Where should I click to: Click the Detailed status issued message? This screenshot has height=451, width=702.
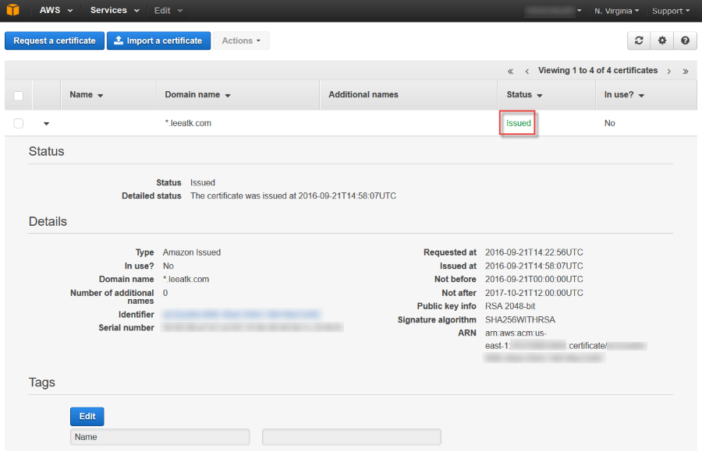pyautogui.click(x=293, y=196)
